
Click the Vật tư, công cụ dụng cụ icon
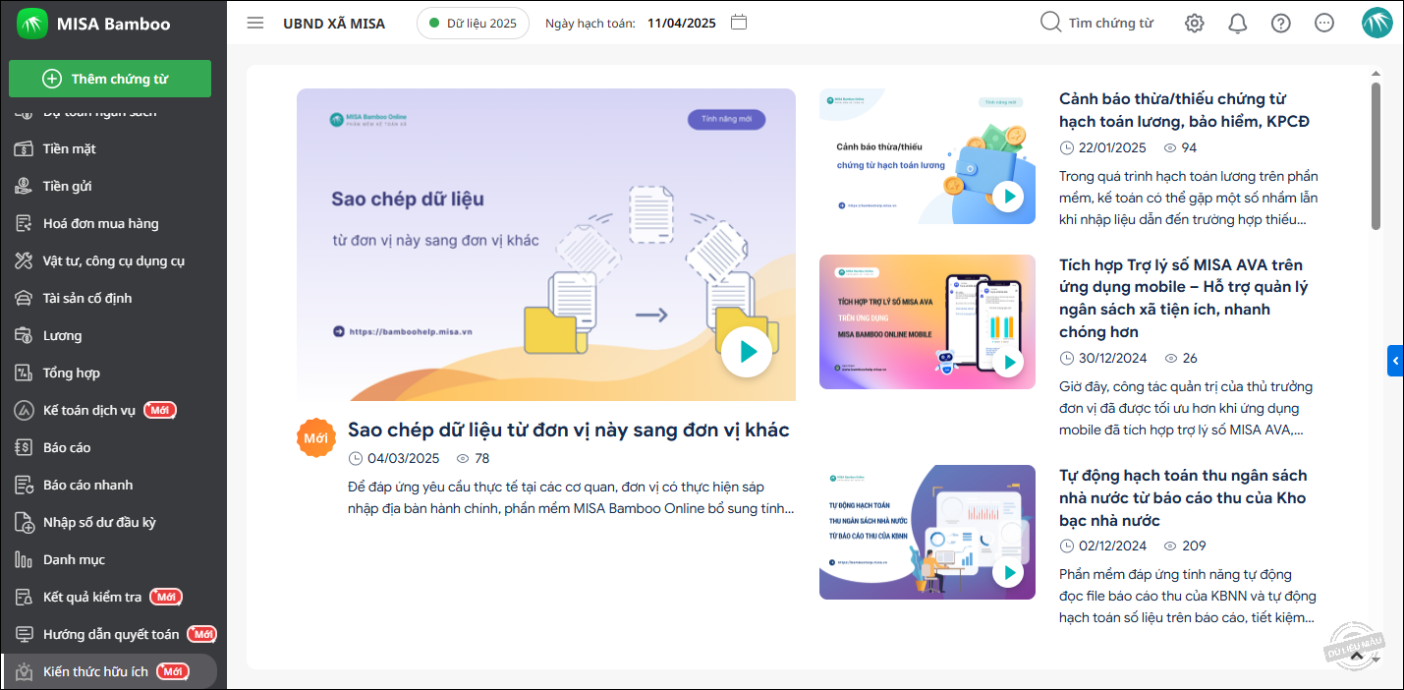[25, 261]
